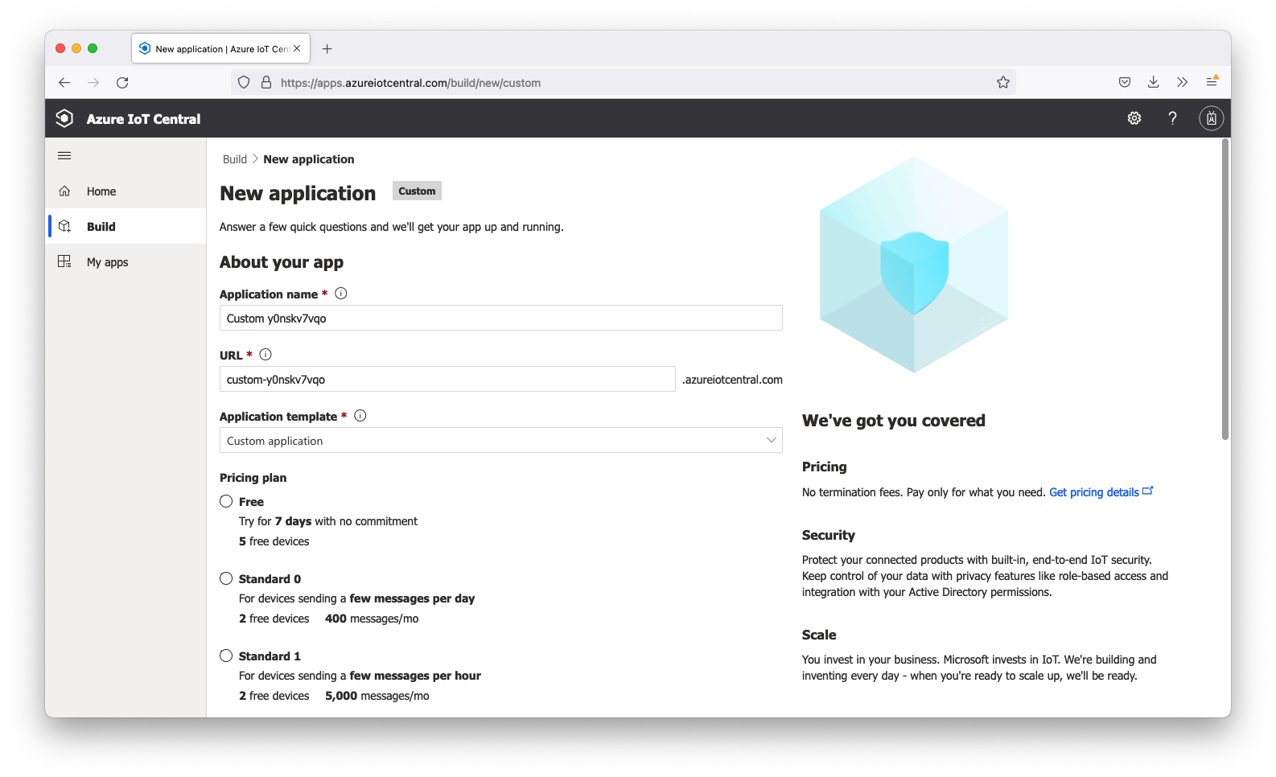
Task: Choose the Standard 0 pricing plan
Action: pos(226,578)
